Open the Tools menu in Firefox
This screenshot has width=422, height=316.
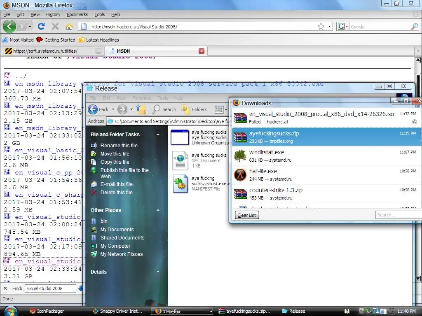tap(100, 14)
